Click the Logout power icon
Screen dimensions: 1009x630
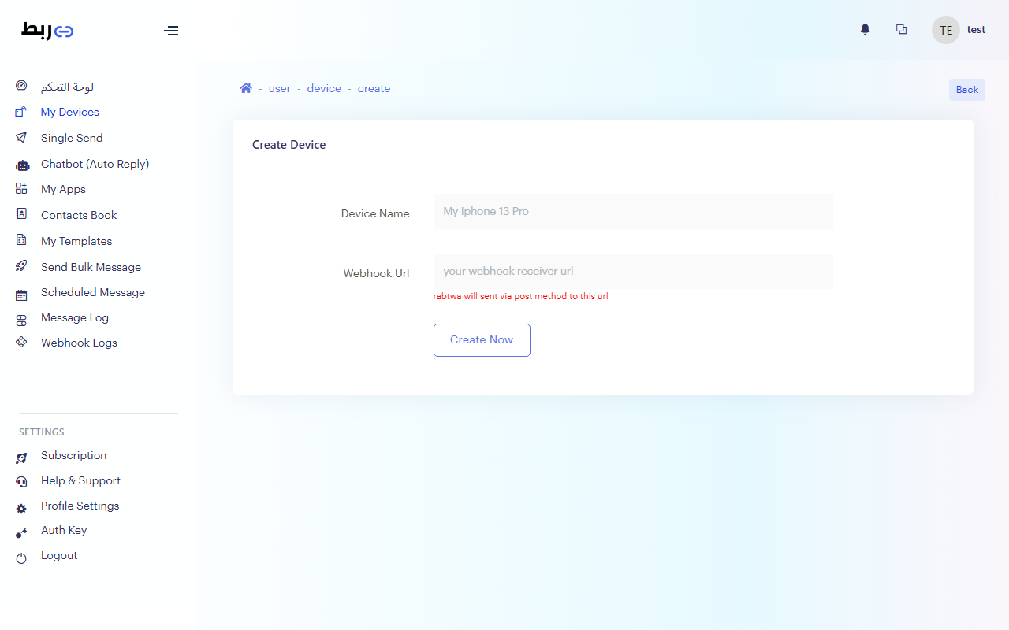pyautogui.click(x=22, y=557)
